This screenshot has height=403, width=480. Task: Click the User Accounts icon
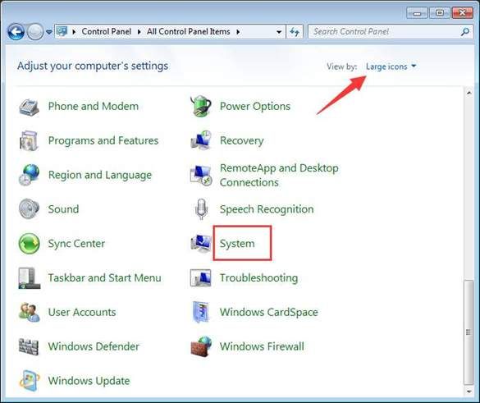point(29,312)
